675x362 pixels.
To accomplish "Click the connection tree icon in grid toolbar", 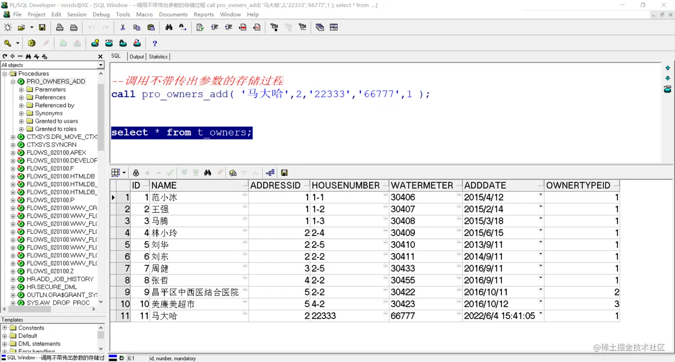I will (270, 173).
